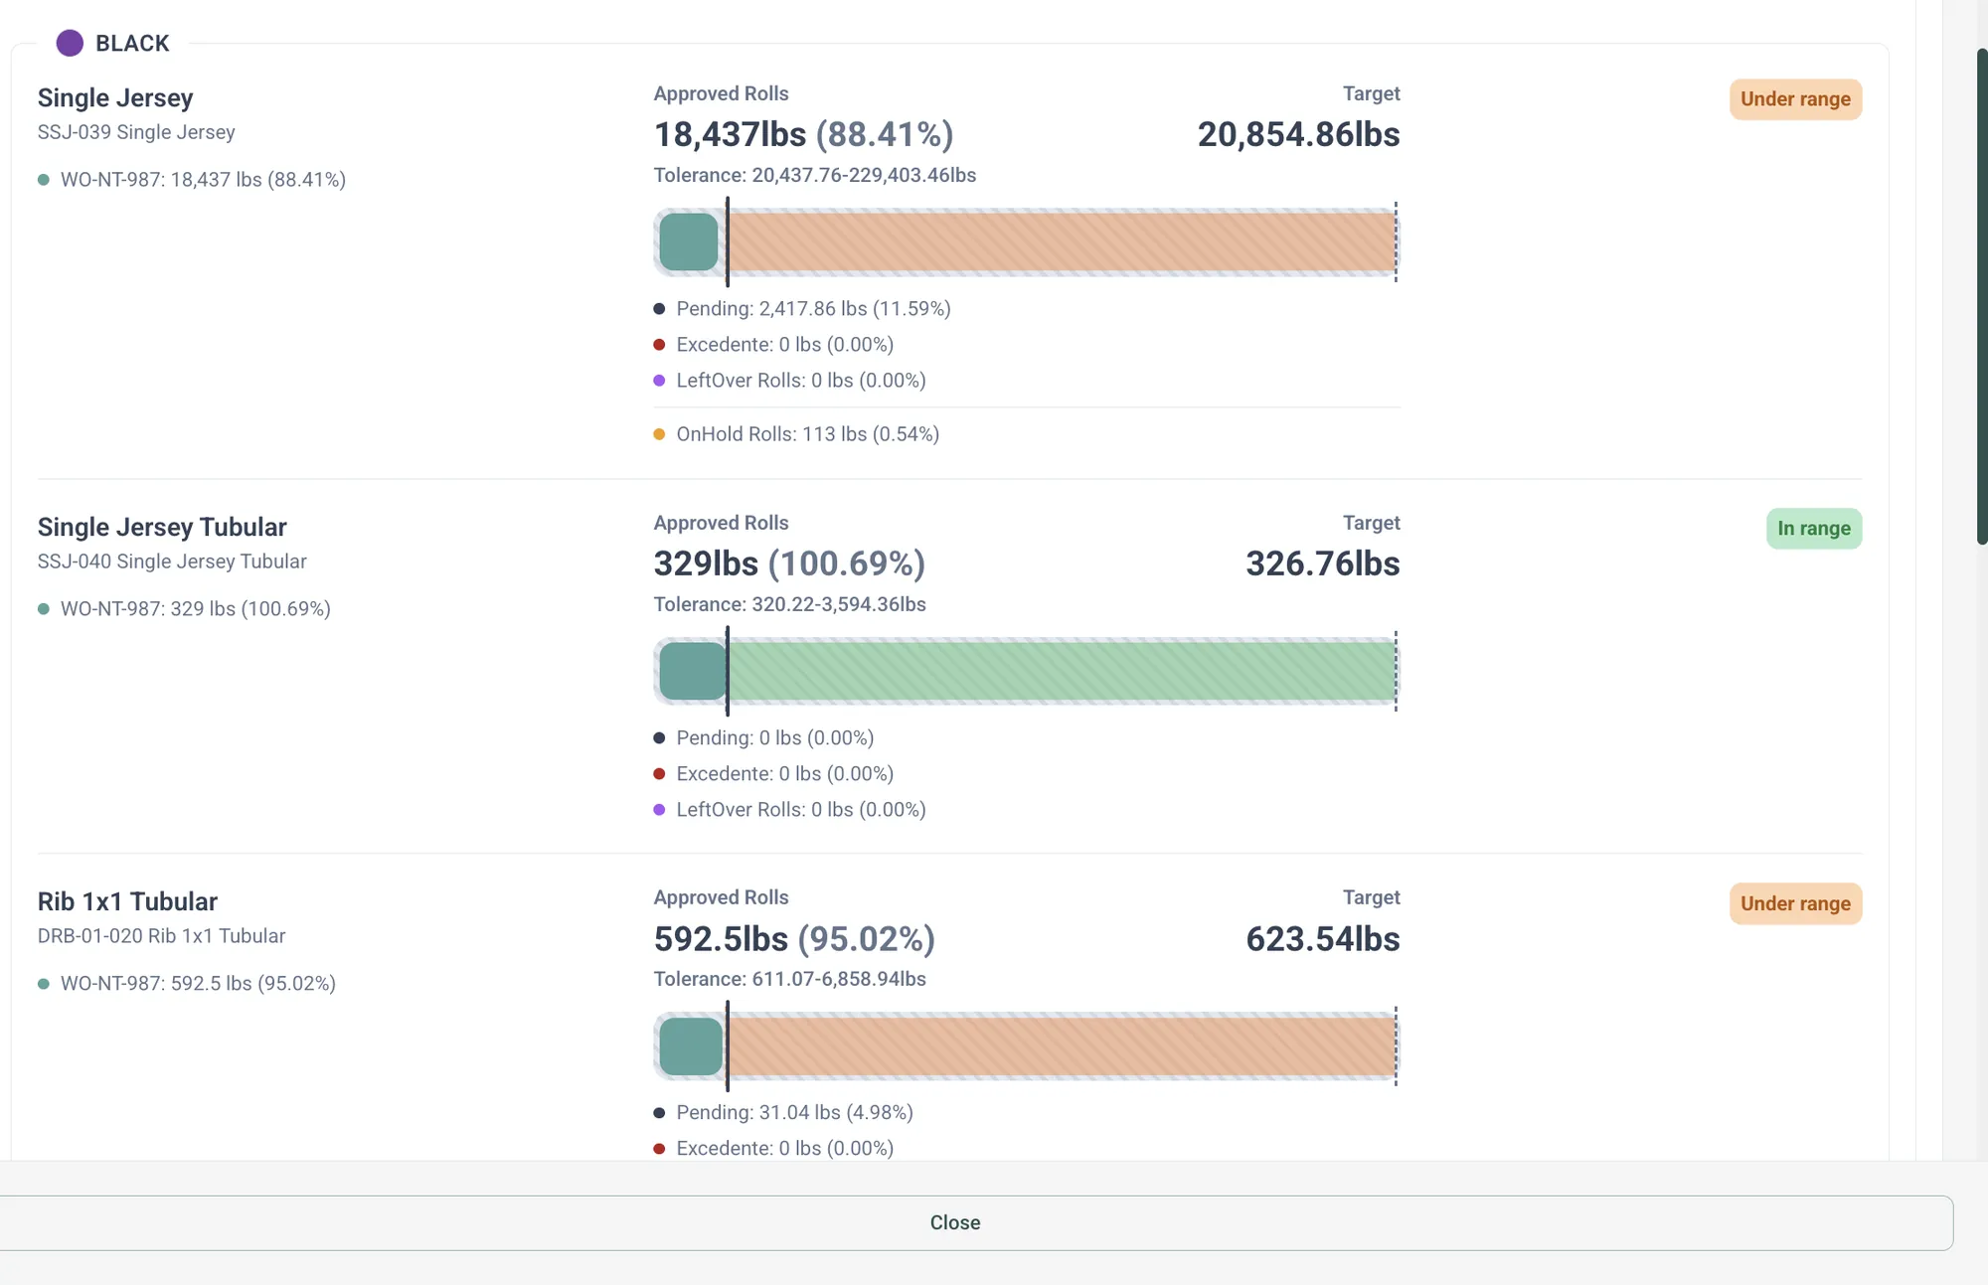
Task: Click SSJ-040 Single Jersey Tubular code
Action: (x=172, y=562)
